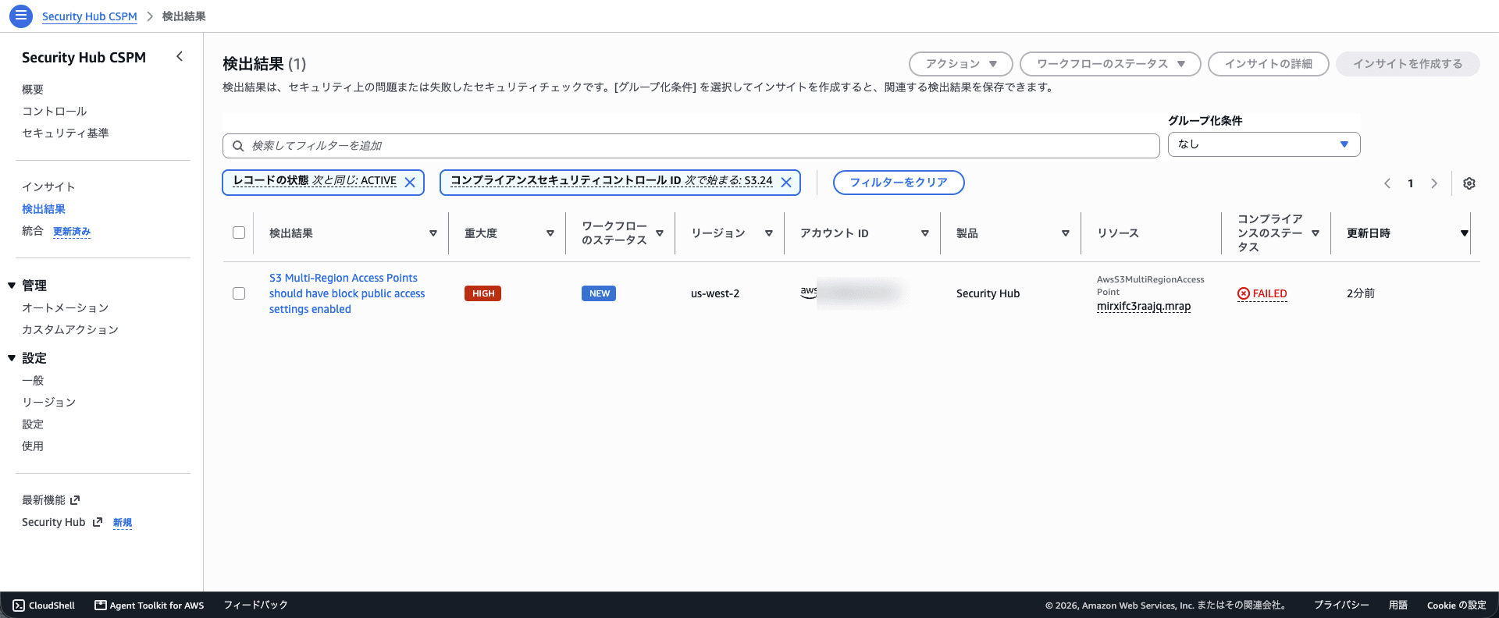Screen dimensions: 1499x618
Task: Open resource mirxifc3raajq.mrap link
Action: click(1144, 306)
